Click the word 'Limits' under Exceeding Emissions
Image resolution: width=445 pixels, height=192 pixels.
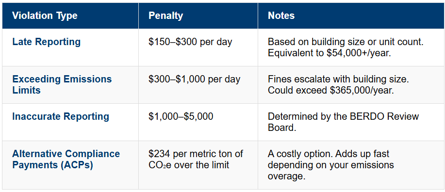[x=26, y=91]
